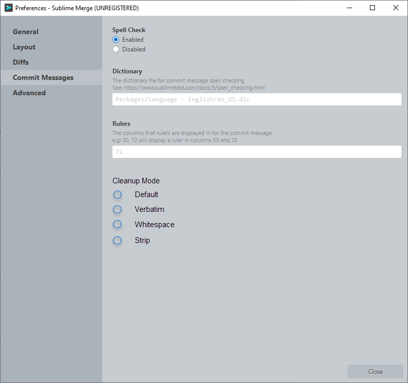This screenshot has width=408, height=383.
Task: Click the Dictionary section heading
Action: point(127,71)
